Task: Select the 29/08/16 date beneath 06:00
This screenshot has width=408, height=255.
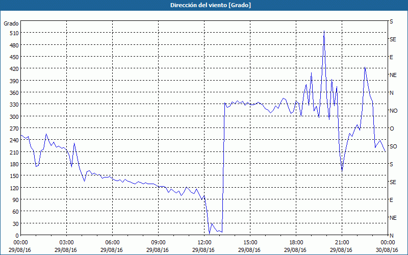Action: click(x=111, y=250)
